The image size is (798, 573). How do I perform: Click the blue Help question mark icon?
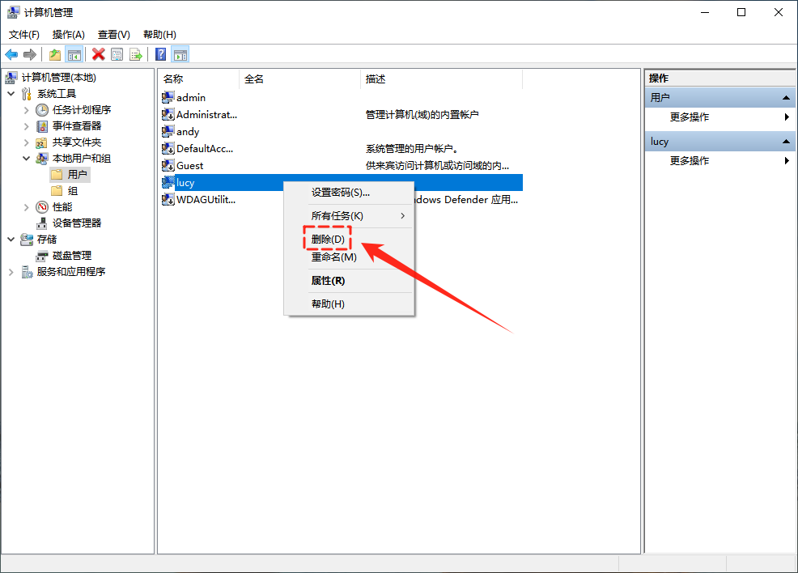click(x=161, y=54)
